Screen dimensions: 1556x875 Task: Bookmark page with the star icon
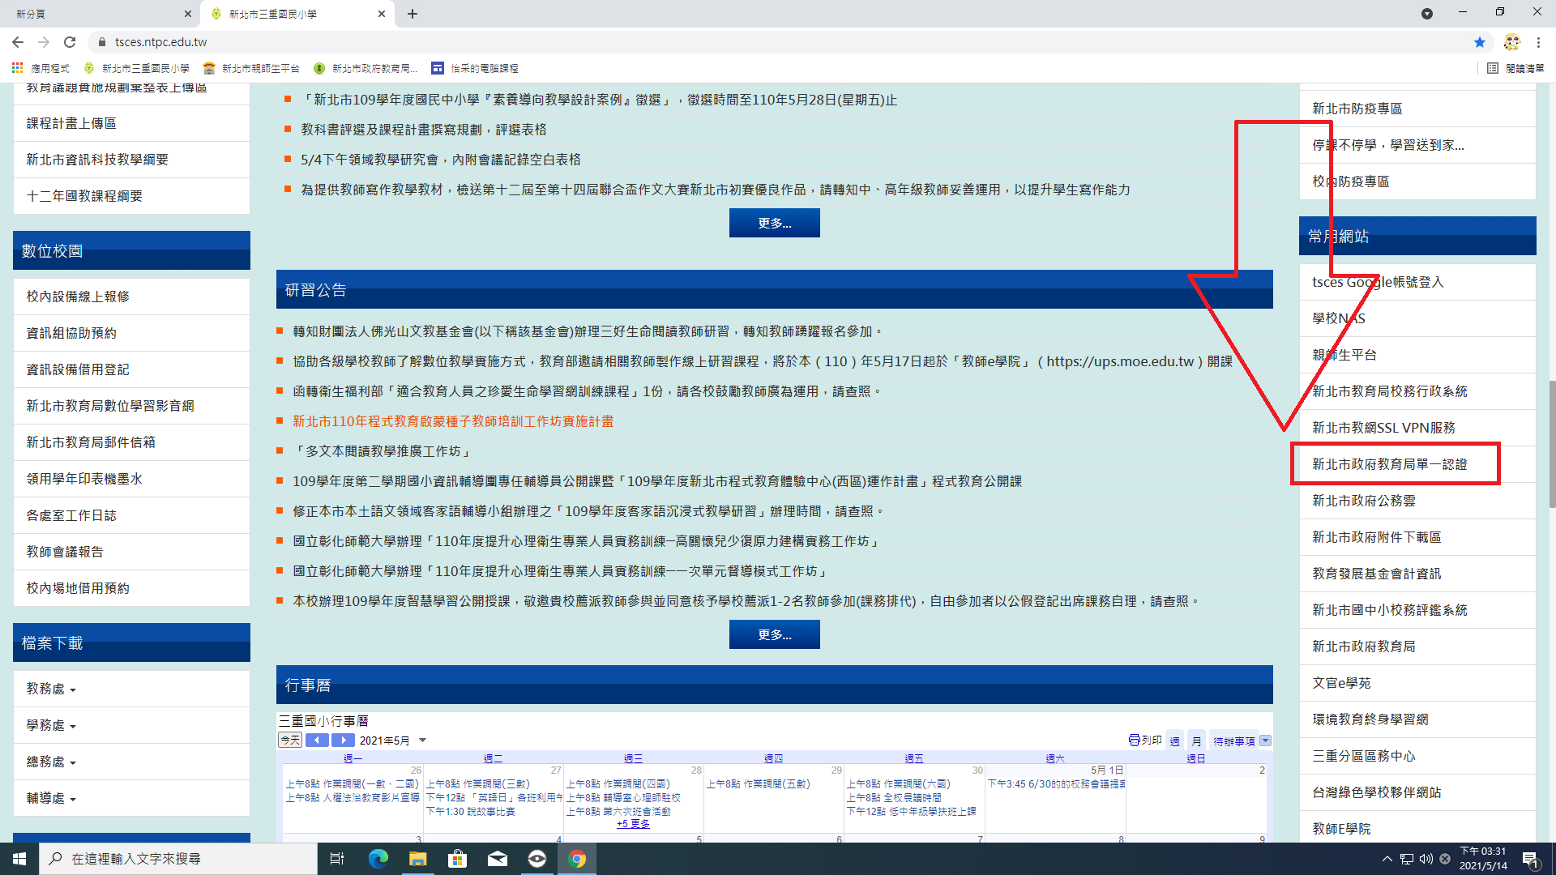(x=1480, y=42)
